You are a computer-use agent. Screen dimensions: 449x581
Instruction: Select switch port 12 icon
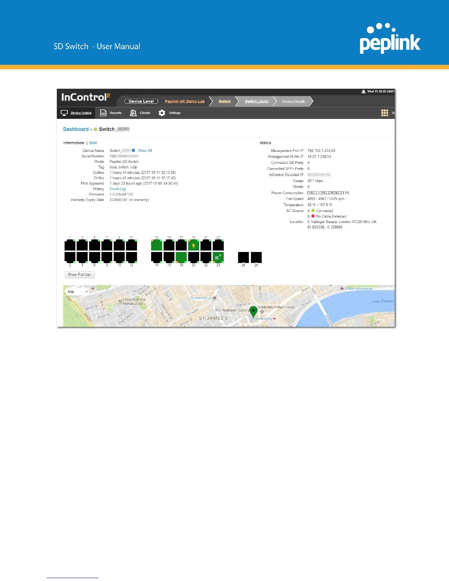[131, 257]
